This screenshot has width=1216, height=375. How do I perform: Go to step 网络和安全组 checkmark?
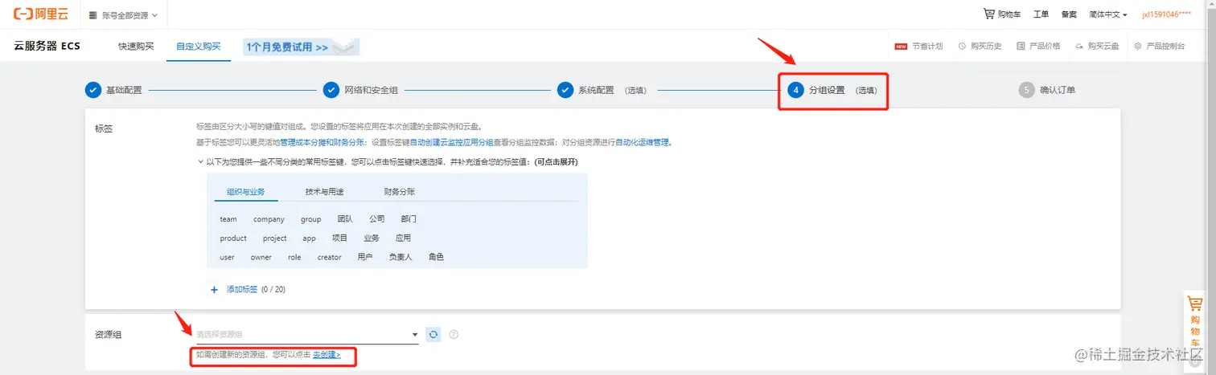[331, 90]
